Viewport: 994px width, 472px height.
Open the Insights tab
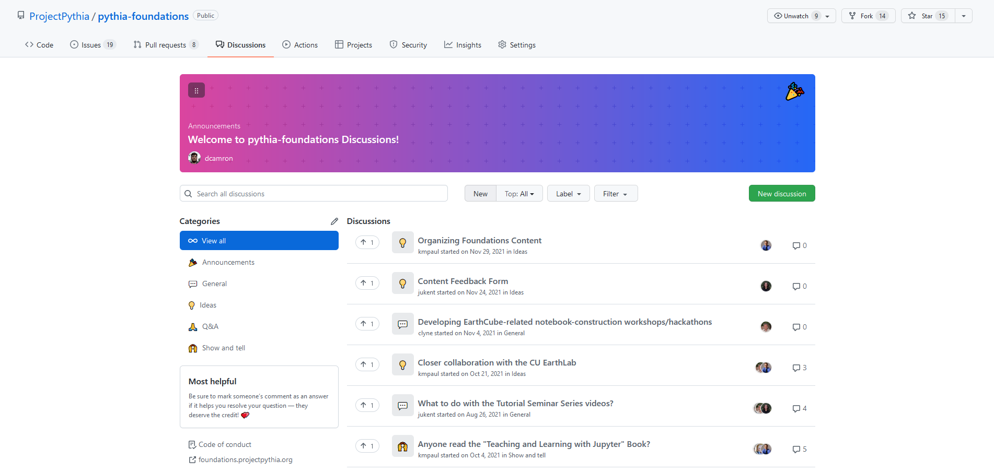click(463, 45)
